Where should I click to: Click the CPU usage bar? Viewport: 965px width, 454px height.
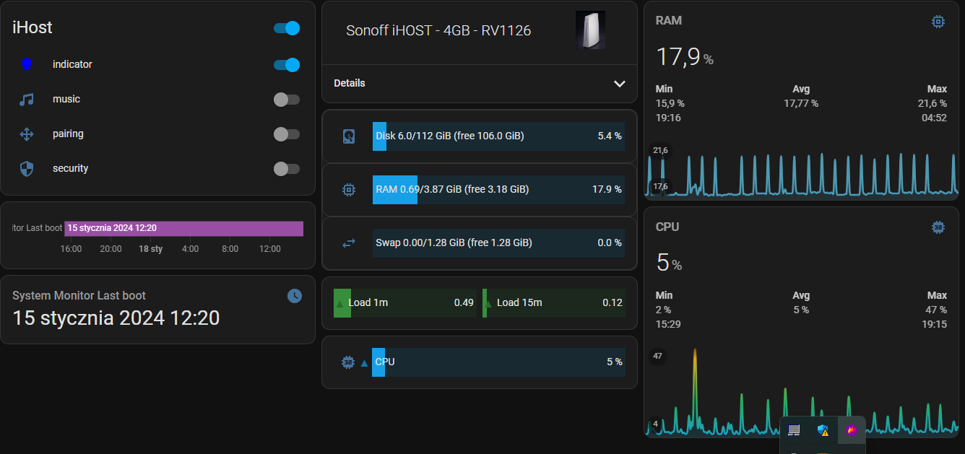[x=498, y=362]
